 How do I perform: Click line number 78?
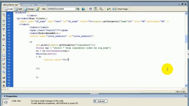[9, 60]
